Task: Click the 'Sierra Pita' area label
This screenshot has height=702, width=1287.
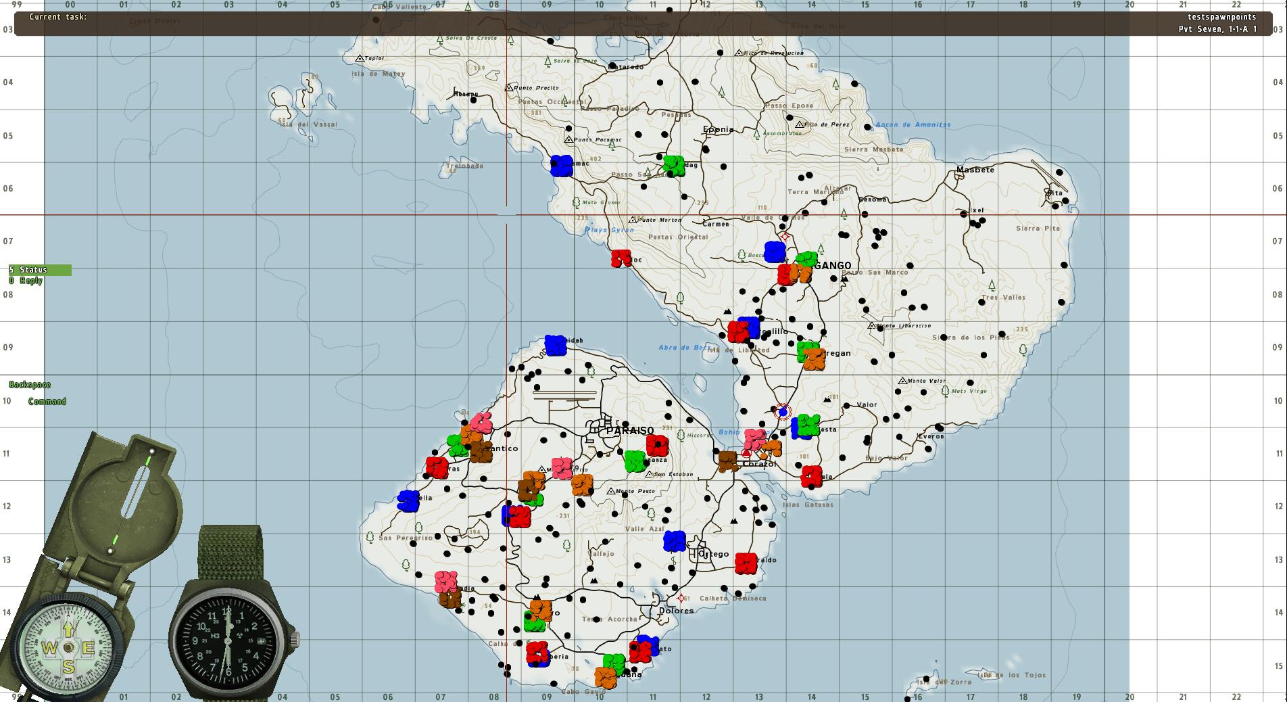Action: point(1038,229)
